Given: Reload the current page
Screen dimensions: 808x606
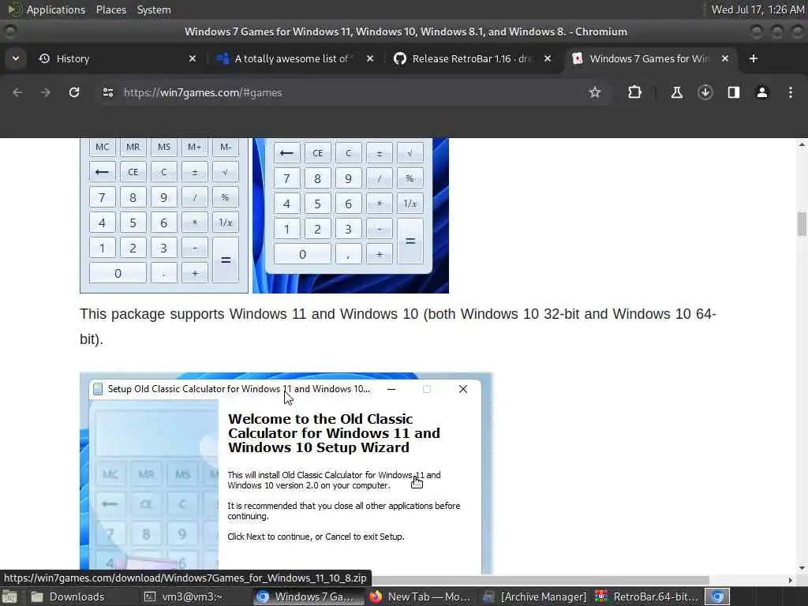Looking at the screenshot, I should [74, 93].
